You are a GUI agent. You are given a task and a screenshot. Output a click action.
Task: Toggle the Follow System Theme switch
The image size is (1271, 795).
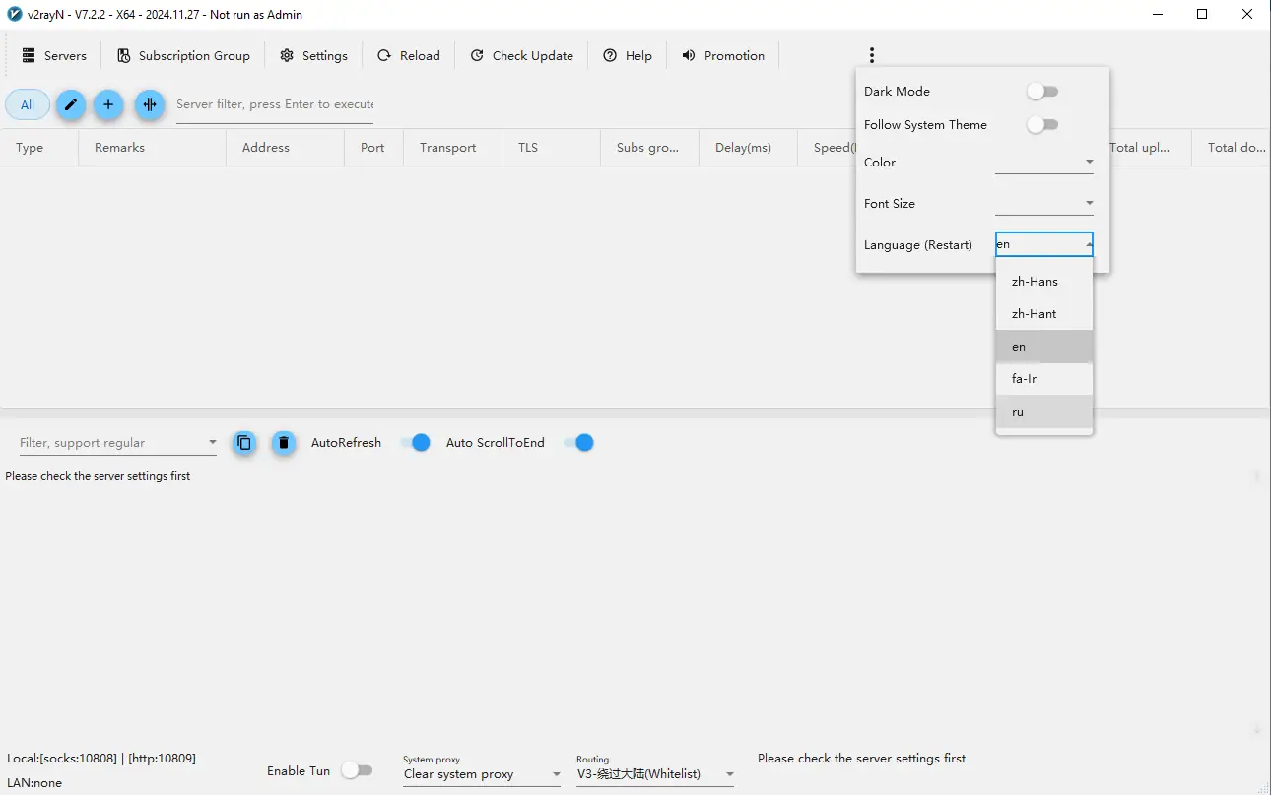tap(1042, 125)
